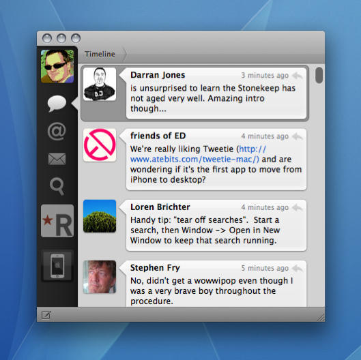Reply to Loren Brichter's tweet

[x=298, y=207]
